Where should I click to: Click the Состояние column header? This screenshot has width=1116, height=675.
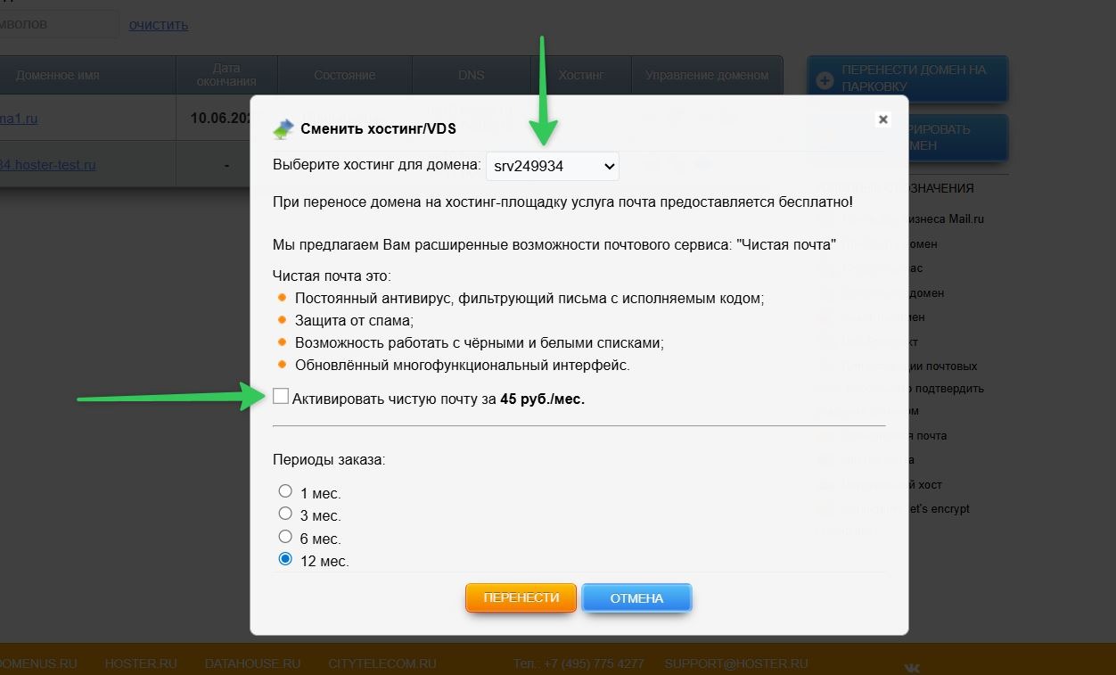[345, 75]
